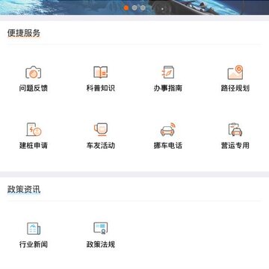Image resolution: width=269 pixels, height=269 pixels.
Task: Open the 科普知识 book icon
Action: coord(101,72)
